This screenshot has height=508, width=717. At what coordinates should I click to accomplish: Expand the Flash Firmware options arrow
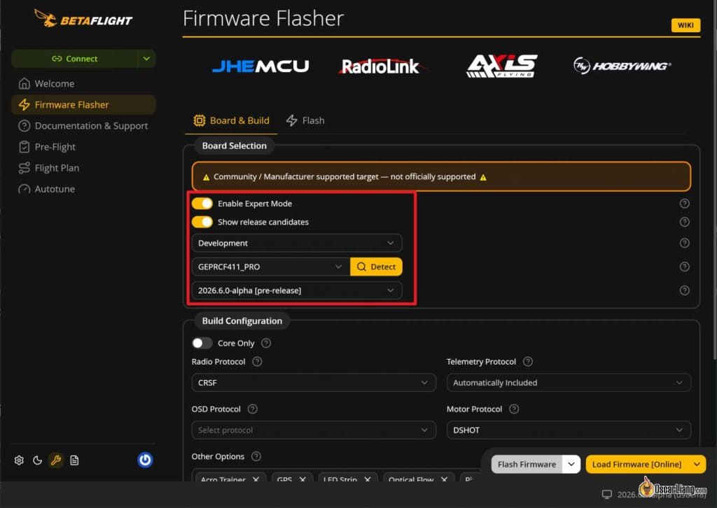pos(571,464)
